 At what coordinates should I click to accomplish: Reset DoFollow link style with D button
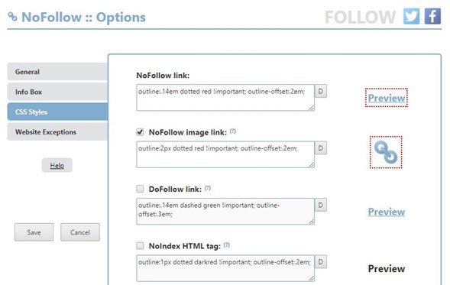point(321,205)
